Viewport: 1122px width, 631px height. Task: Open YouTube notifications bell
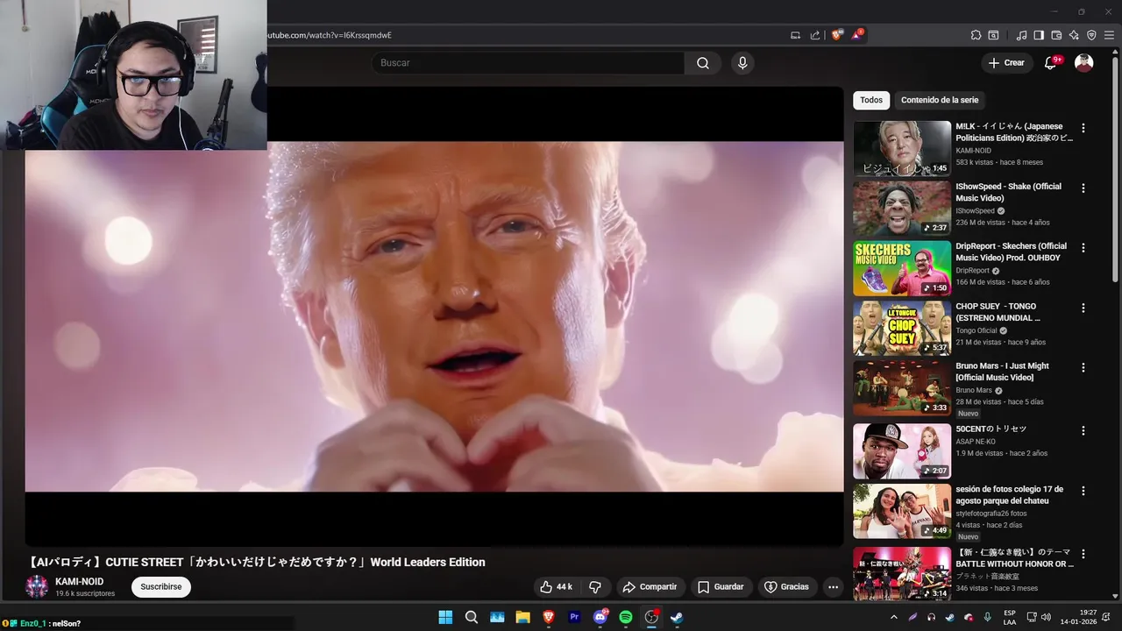(1050, 63)
